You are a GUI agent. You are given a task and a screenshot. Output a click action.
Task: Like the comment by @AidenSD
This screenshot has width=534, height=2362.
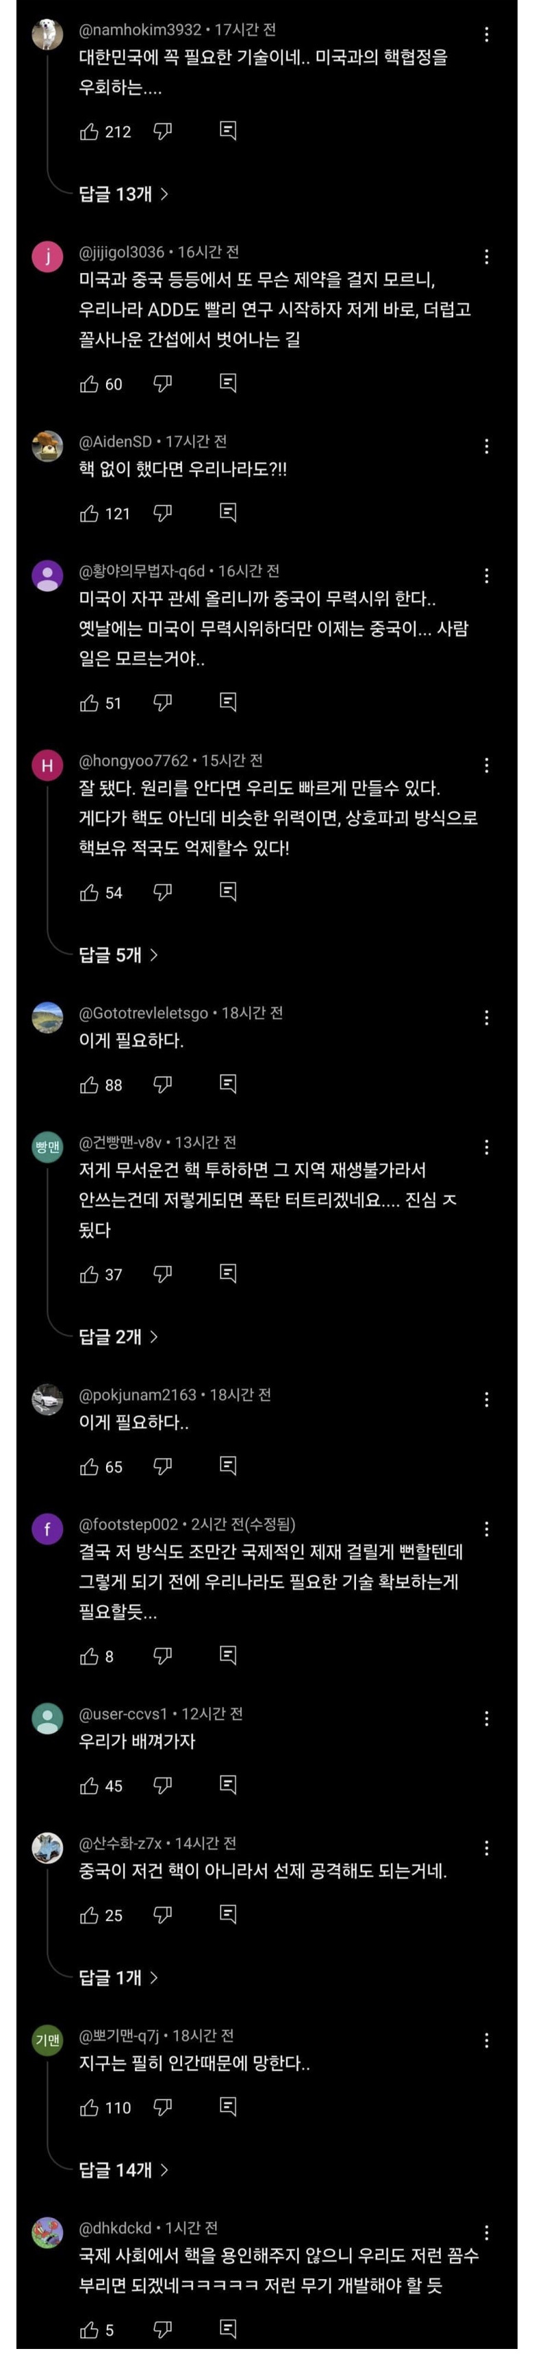[x=89, y=514]
